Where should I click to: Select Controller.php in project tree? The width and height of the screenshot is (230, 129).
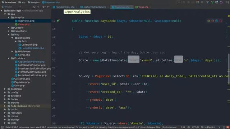(x=28, y=44)
